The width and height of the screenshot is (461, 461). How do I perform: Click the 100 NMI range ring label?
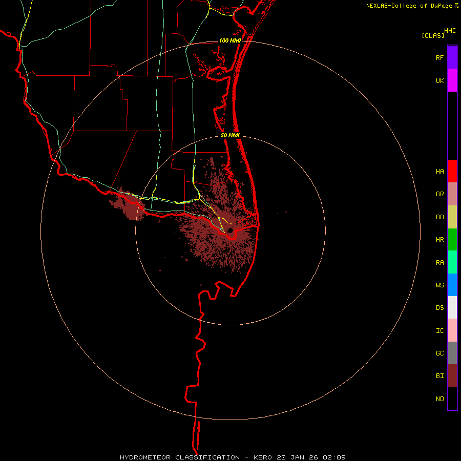pos(230,40)
